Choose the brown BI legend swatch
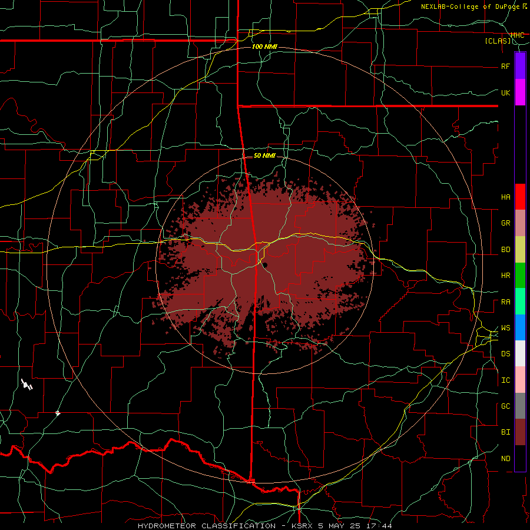Viewport: 530px width, 530px height. 520,432
